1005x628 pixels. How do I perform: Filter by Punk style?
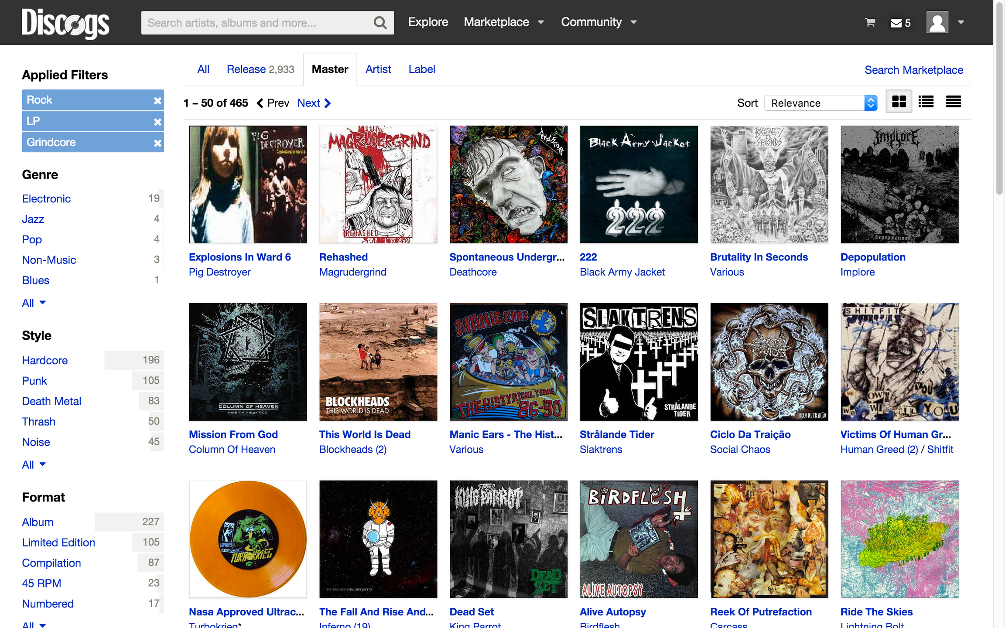(34, 381)
